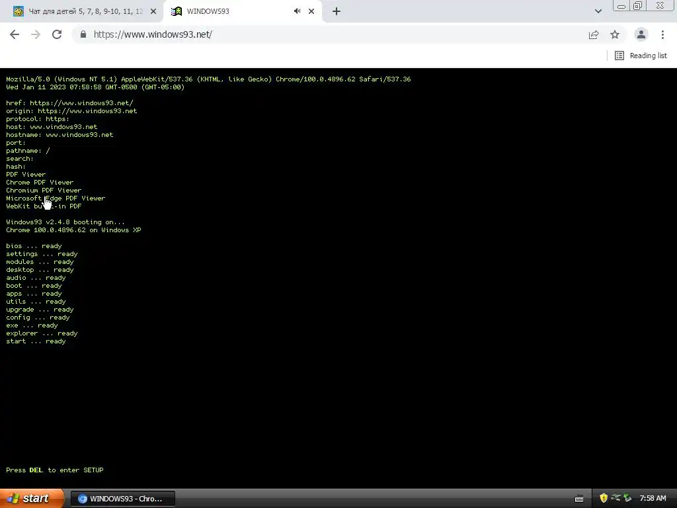
Task: Open the Chrome profile avatar
Action: (641, 34)
